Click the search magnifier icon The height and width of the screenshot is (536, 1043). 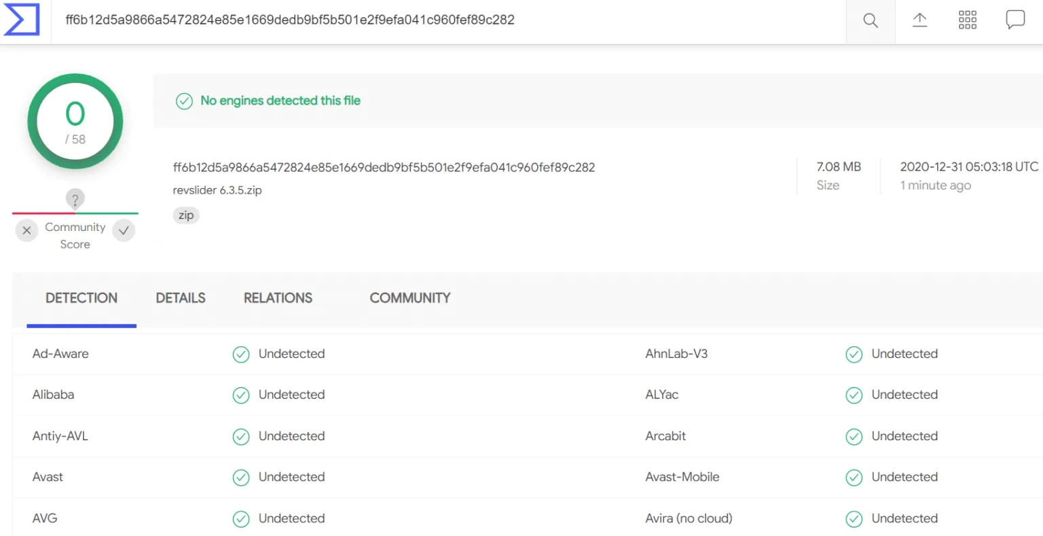pyautogui.click(x=871, y=20)
